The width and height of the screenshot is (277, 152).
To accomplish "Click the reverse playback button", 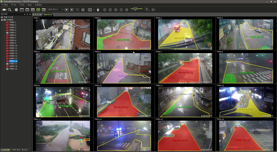I will pyautogui.click(x=105, y=10).
